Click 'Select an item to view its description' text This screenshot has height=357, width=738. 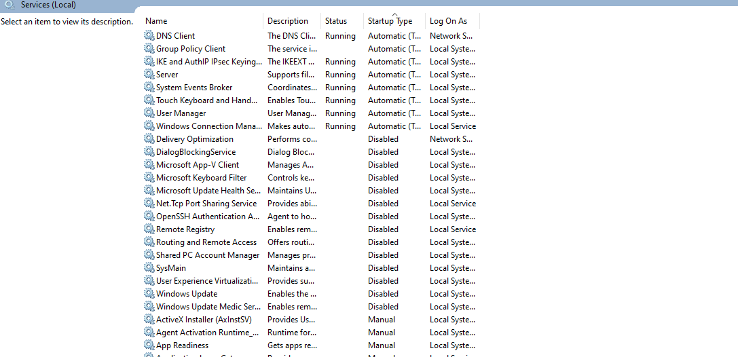pyautogui.click(x=67, y=22)
